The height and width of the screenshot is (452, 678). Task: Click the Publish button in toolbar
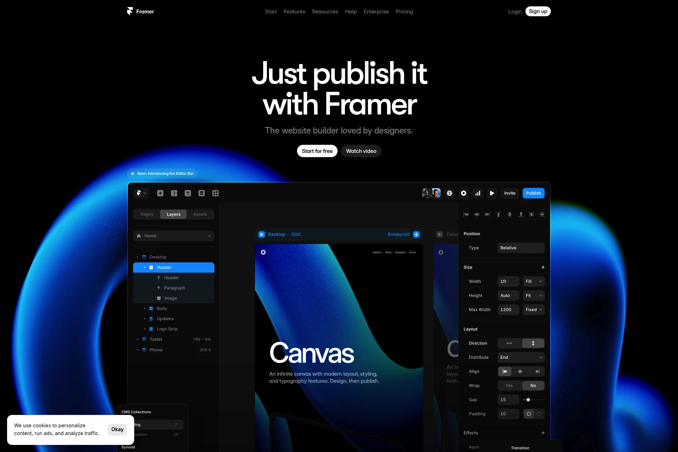click(533, 193)
